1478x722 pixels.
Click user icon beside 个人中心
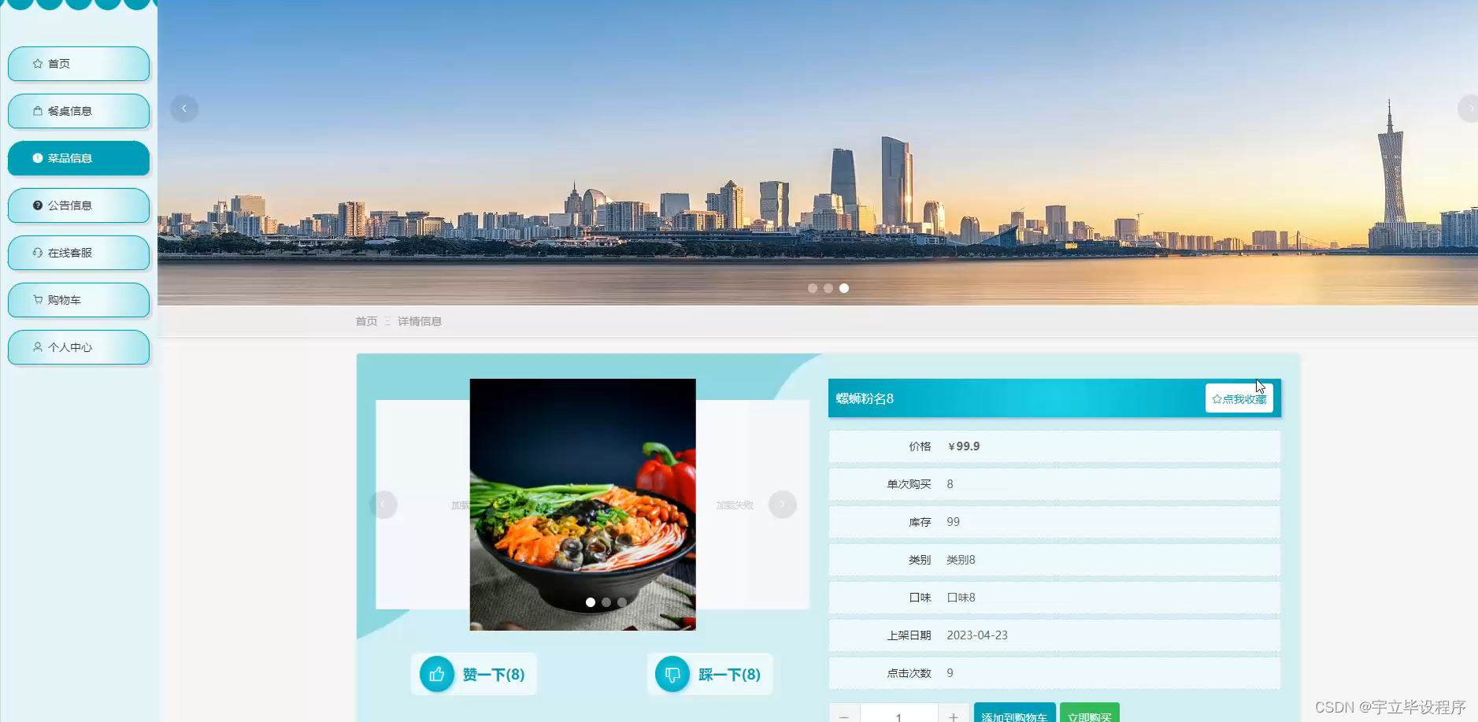coord(38,347)
